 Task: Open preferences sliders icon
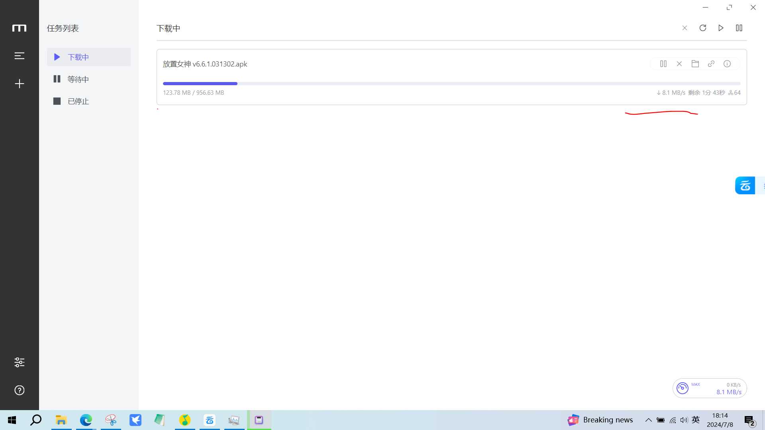[x=19, y=362]
